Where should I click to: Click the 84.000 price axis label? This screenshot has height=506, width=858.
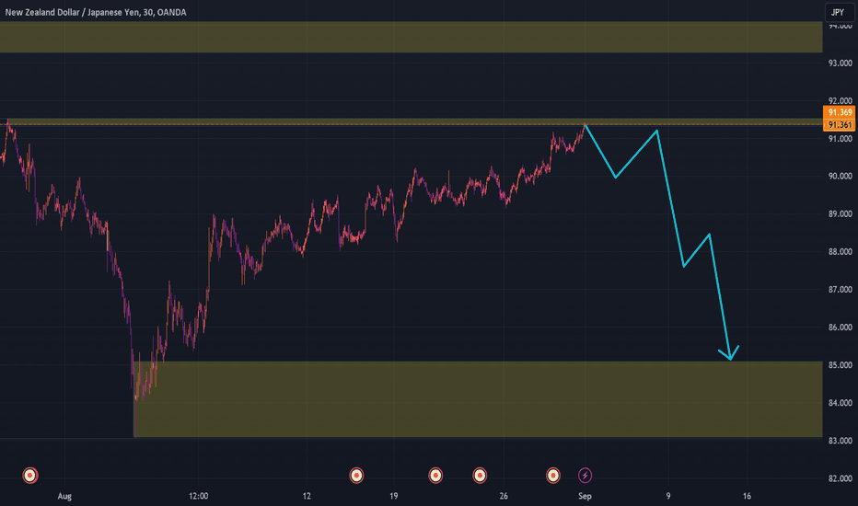coord(840,403)
